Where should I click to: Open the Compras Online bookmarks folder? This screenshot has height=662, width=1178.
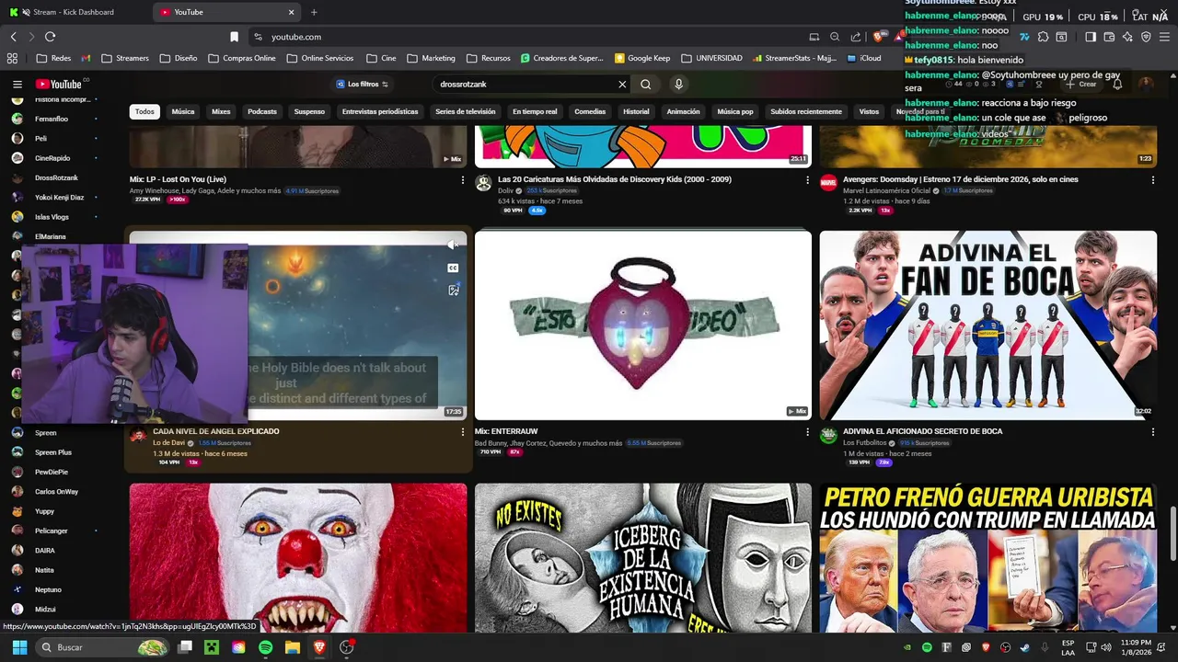click(242, 58)
